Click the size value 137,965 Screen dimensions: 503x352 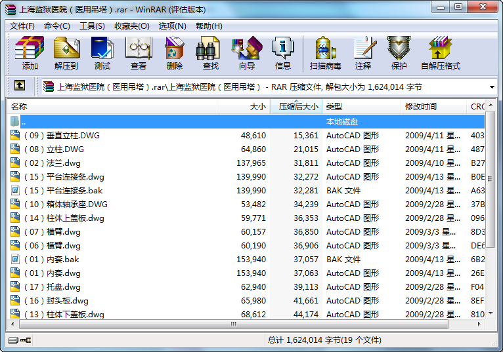(x=251, y=163)
